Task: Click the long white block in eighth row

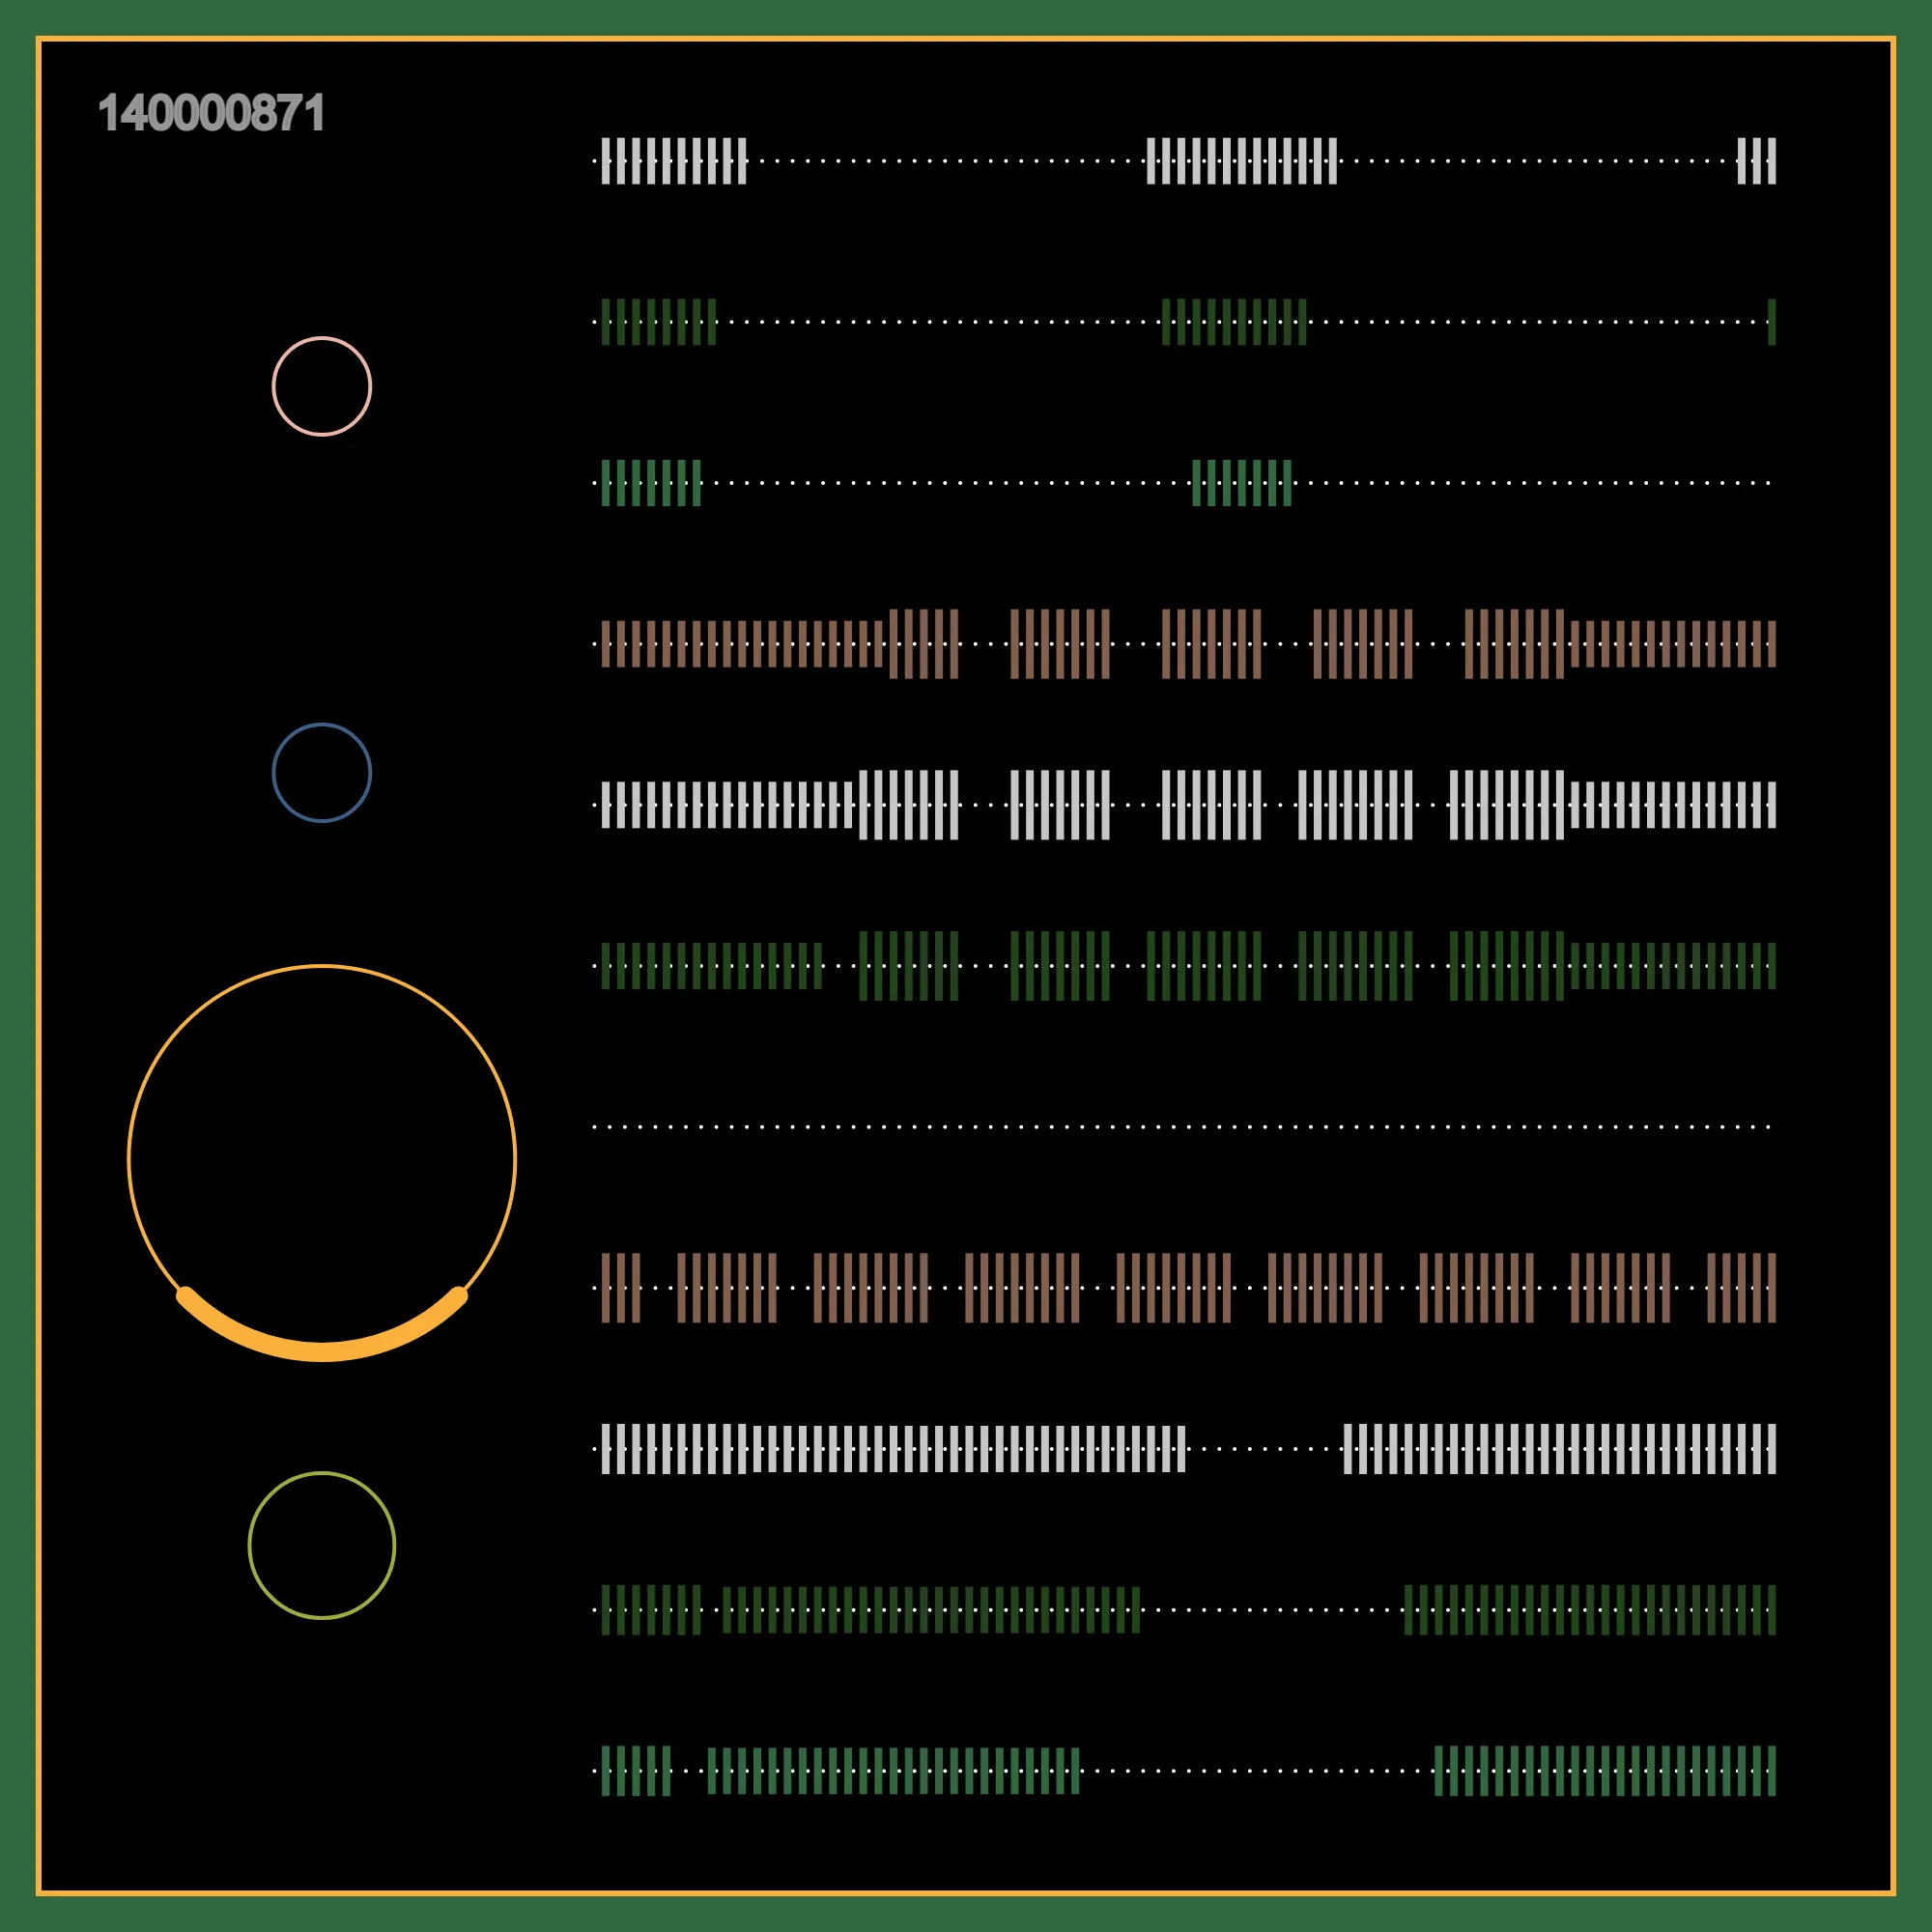Action: pyautogui.click(x=893, y=1449)
